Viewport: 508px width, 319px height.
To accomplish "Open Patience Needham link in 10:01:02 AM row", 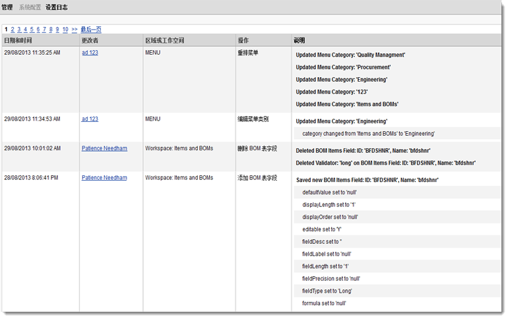I will (104, 148).
